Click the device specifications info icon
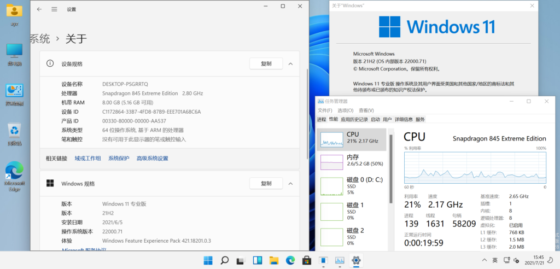Screen dimensions: 560x269 (50, 63)
